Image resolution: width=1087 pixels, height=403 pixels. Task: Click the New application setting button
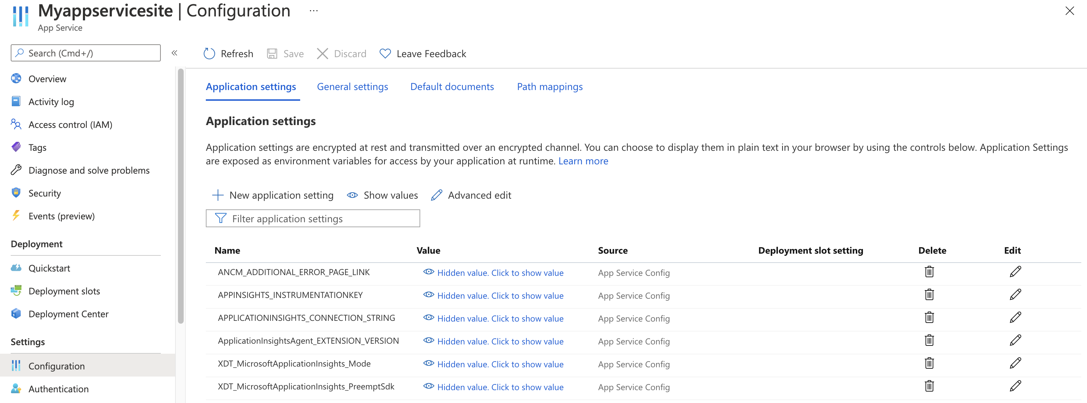coord(272,194)
